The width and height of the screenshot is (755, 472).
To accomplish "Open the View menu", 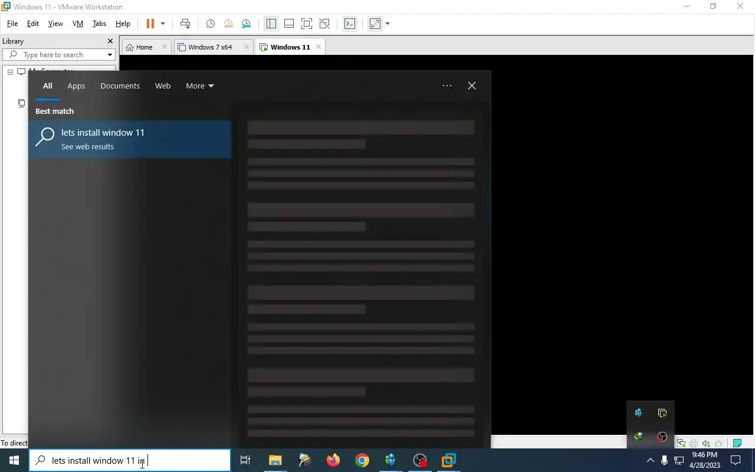I will (55, 24).
